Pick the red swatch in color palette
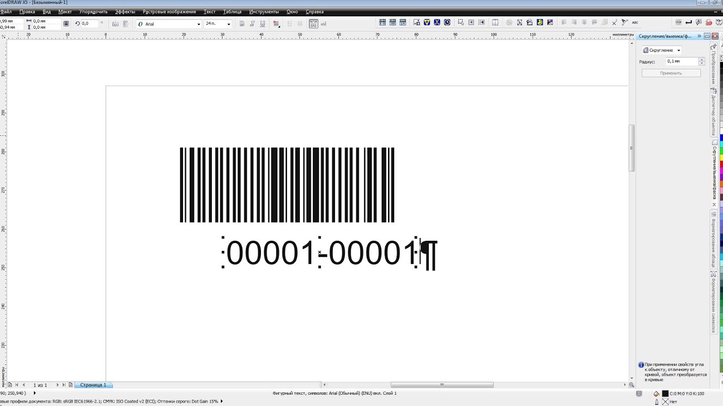 click(x=721, y=164)
